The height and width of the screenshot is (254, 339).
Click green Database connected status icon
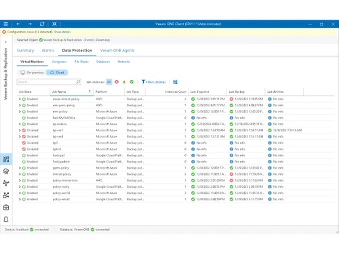(92, 230)
